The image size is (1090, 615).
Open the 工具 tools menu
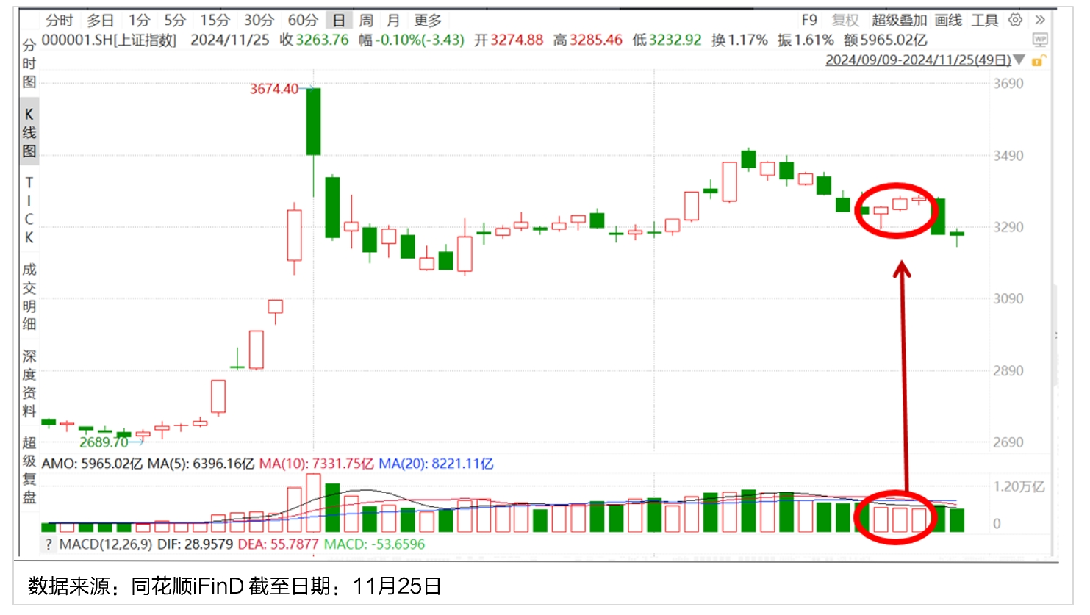coord(984,20)
